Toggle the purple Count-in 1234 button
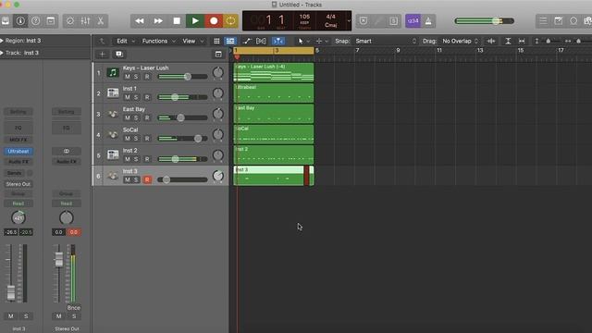This screenshot has width=592, height=333. tap(413, 20)
